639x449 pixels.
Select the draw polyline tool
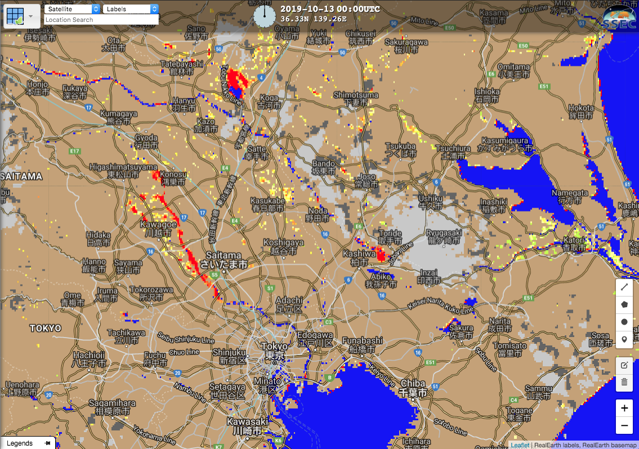[x=624, y=287]
